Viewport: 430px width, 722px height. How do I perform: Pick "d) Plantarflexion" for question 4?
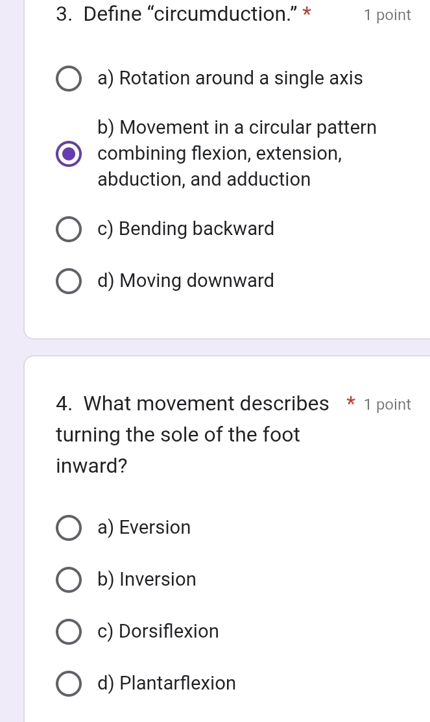68,683
